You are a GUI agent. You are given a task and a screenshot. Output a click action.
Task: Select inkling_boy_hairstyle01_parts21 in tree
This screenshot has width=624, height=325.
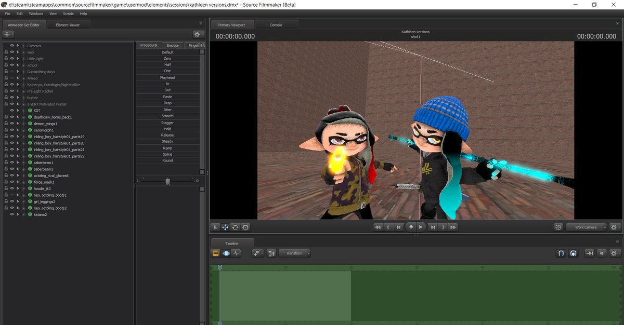coord(59,150)
